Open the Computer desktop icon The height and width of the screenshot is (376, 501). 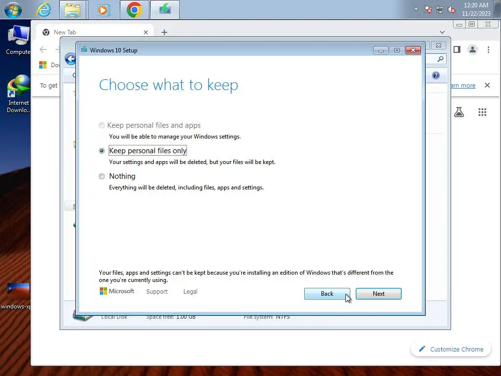click(18, 40)
